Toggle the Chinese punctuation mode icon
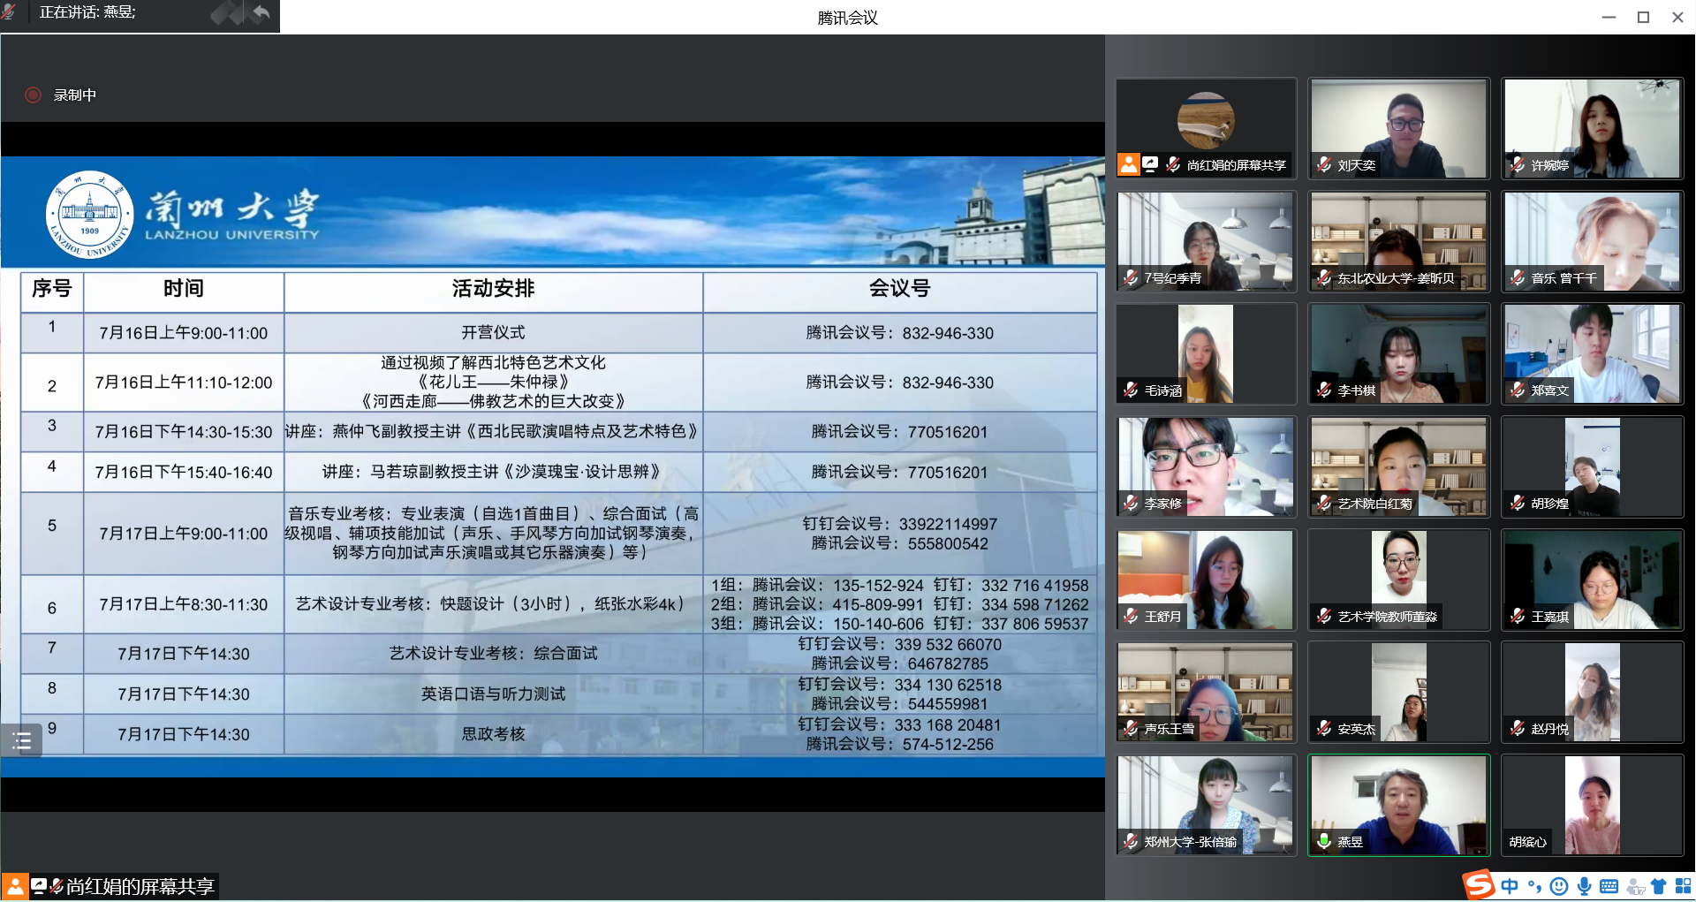 coord(1534,886)
